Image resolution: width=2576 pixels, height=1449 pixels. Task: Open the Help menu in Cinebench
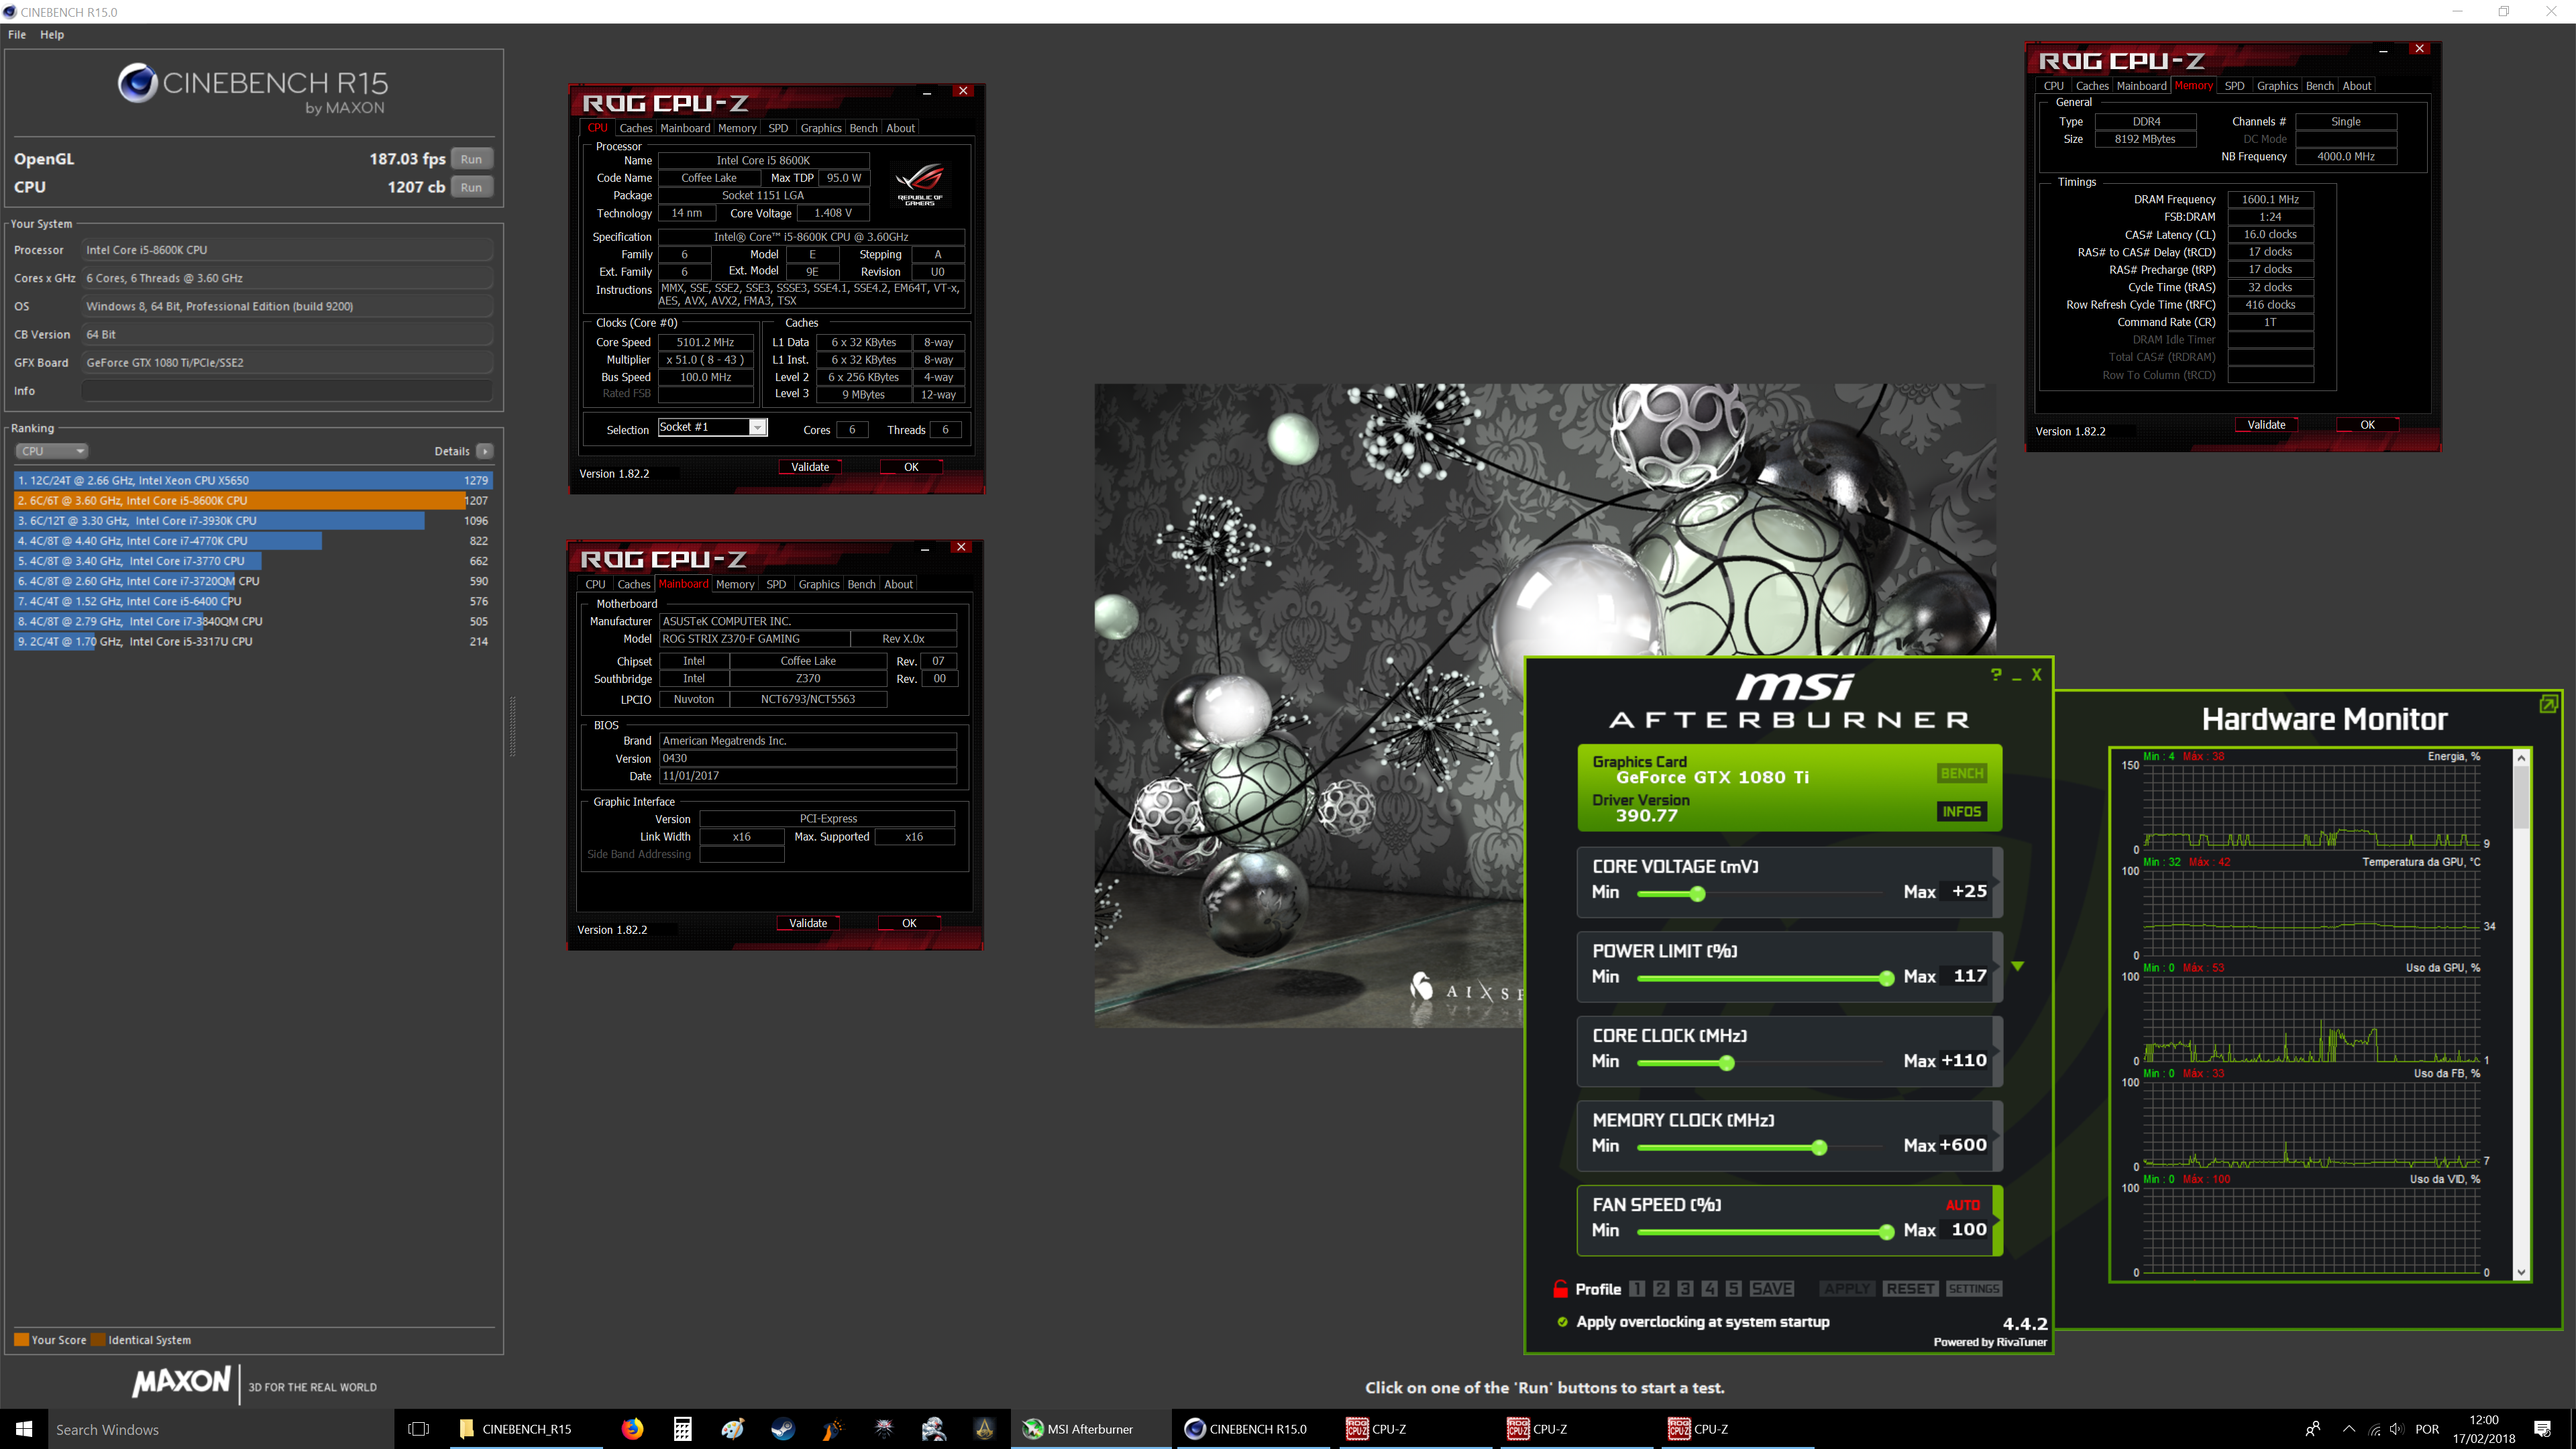pyautogui.click(x=52, y=34)
